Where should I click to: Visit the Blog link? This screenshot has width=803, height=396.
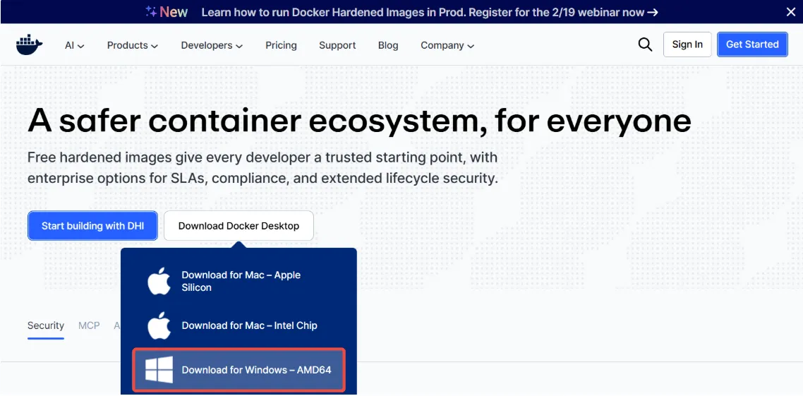pos(388,45)
